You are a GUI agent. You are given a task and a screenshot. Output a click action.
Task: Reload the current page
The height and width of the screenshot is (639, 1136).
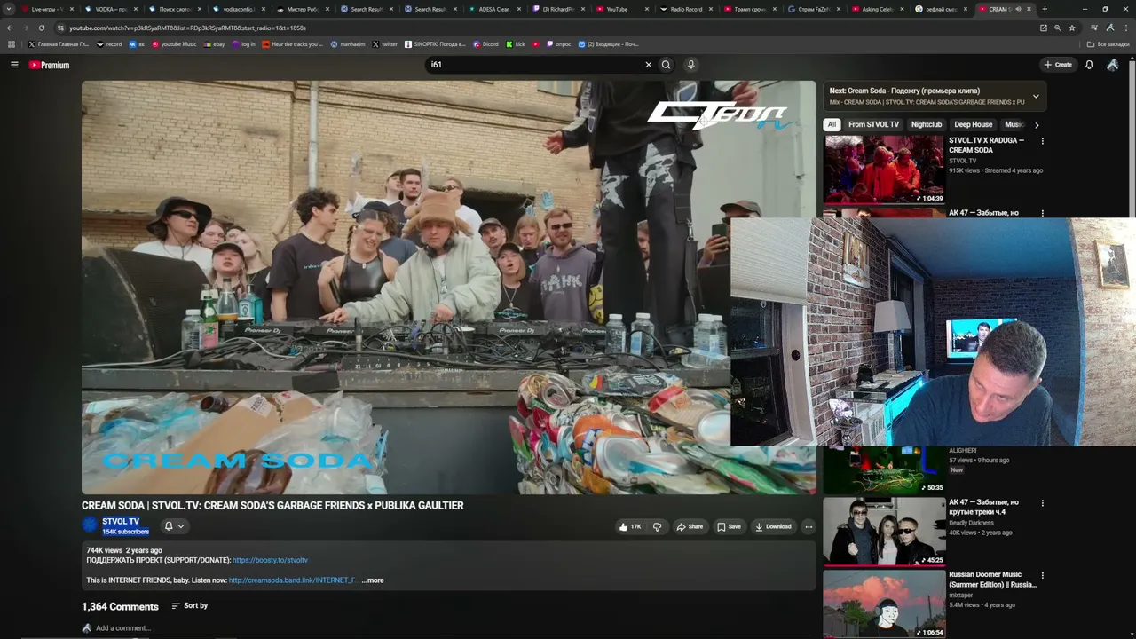[x=41, y=28]
